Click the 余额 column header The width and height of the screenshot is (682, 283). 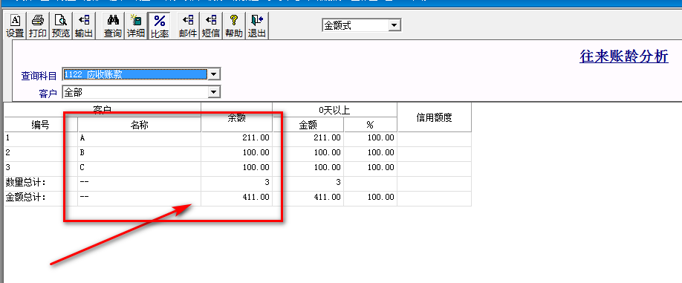237,117
